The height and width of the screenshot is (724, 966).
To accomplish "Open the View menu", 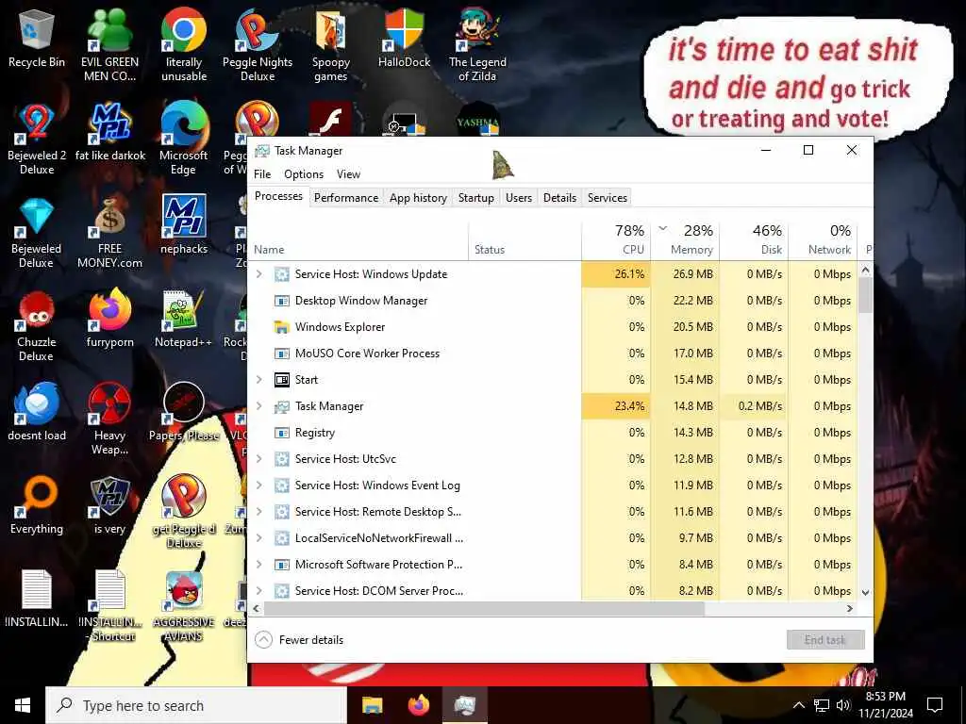I will [x=348, y=174].
